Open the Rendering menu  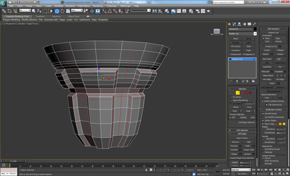(98, 6)
